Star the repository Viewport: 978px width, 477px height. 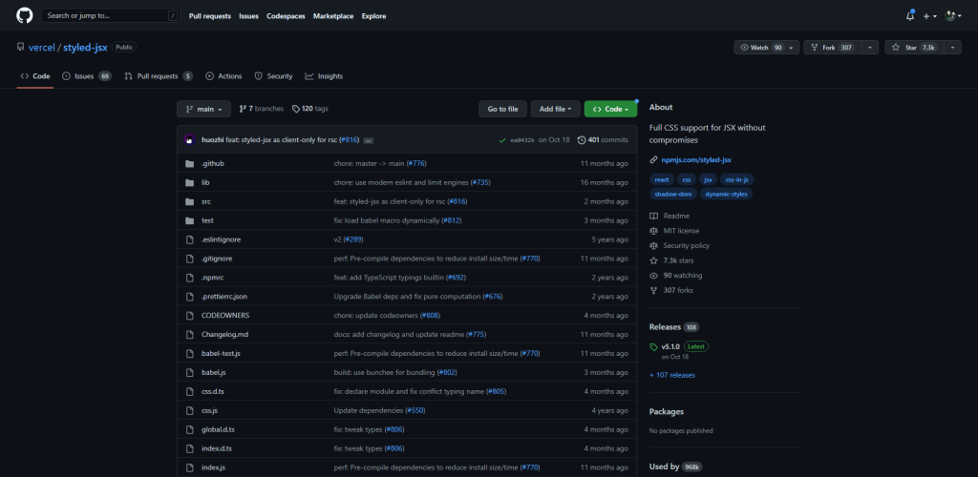914,48
